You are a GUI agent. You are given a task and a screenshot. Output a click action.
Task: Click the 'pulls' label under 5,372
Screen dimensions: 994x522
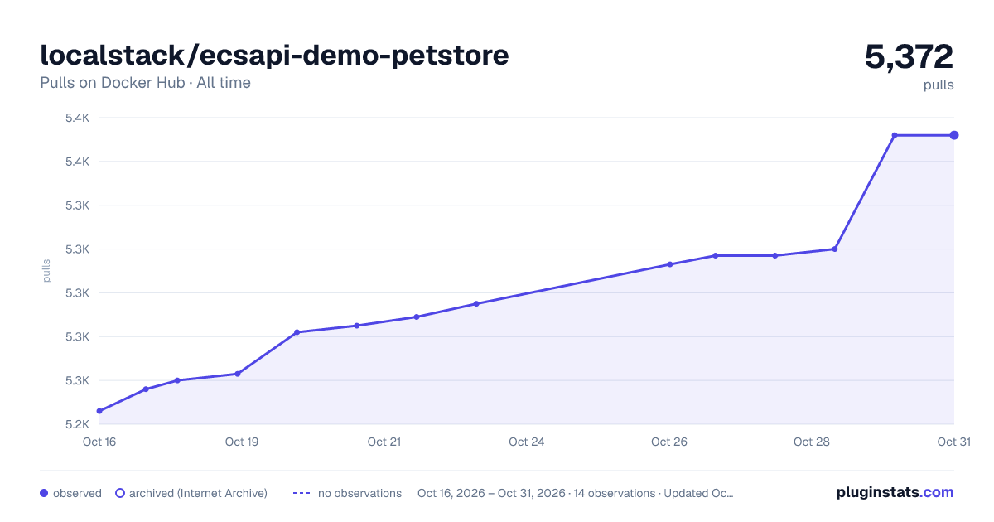[939, 85]
